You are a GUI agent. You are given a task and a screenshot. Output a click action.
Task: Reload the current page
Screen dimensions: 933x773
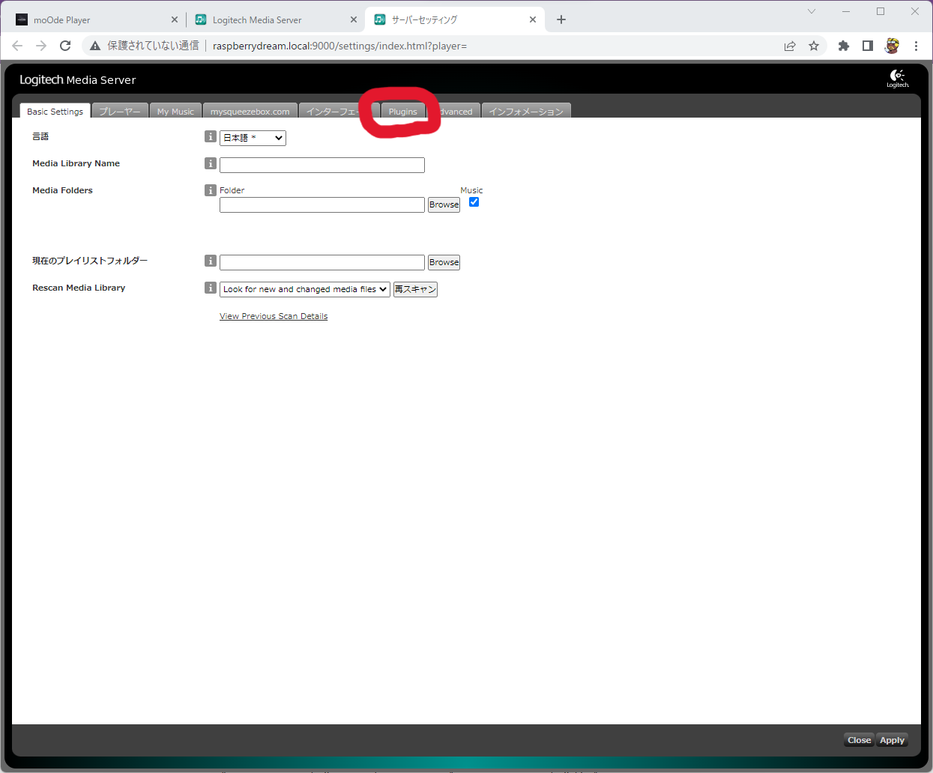pyautogui.click(x=65, y=46)
